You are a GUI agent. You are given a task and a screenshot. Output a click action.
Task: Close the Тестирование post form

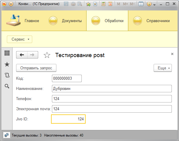172,54
